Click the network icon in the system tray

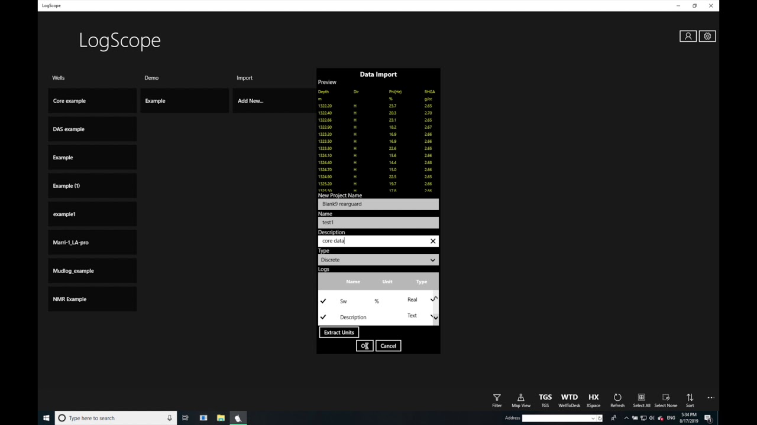643,418
